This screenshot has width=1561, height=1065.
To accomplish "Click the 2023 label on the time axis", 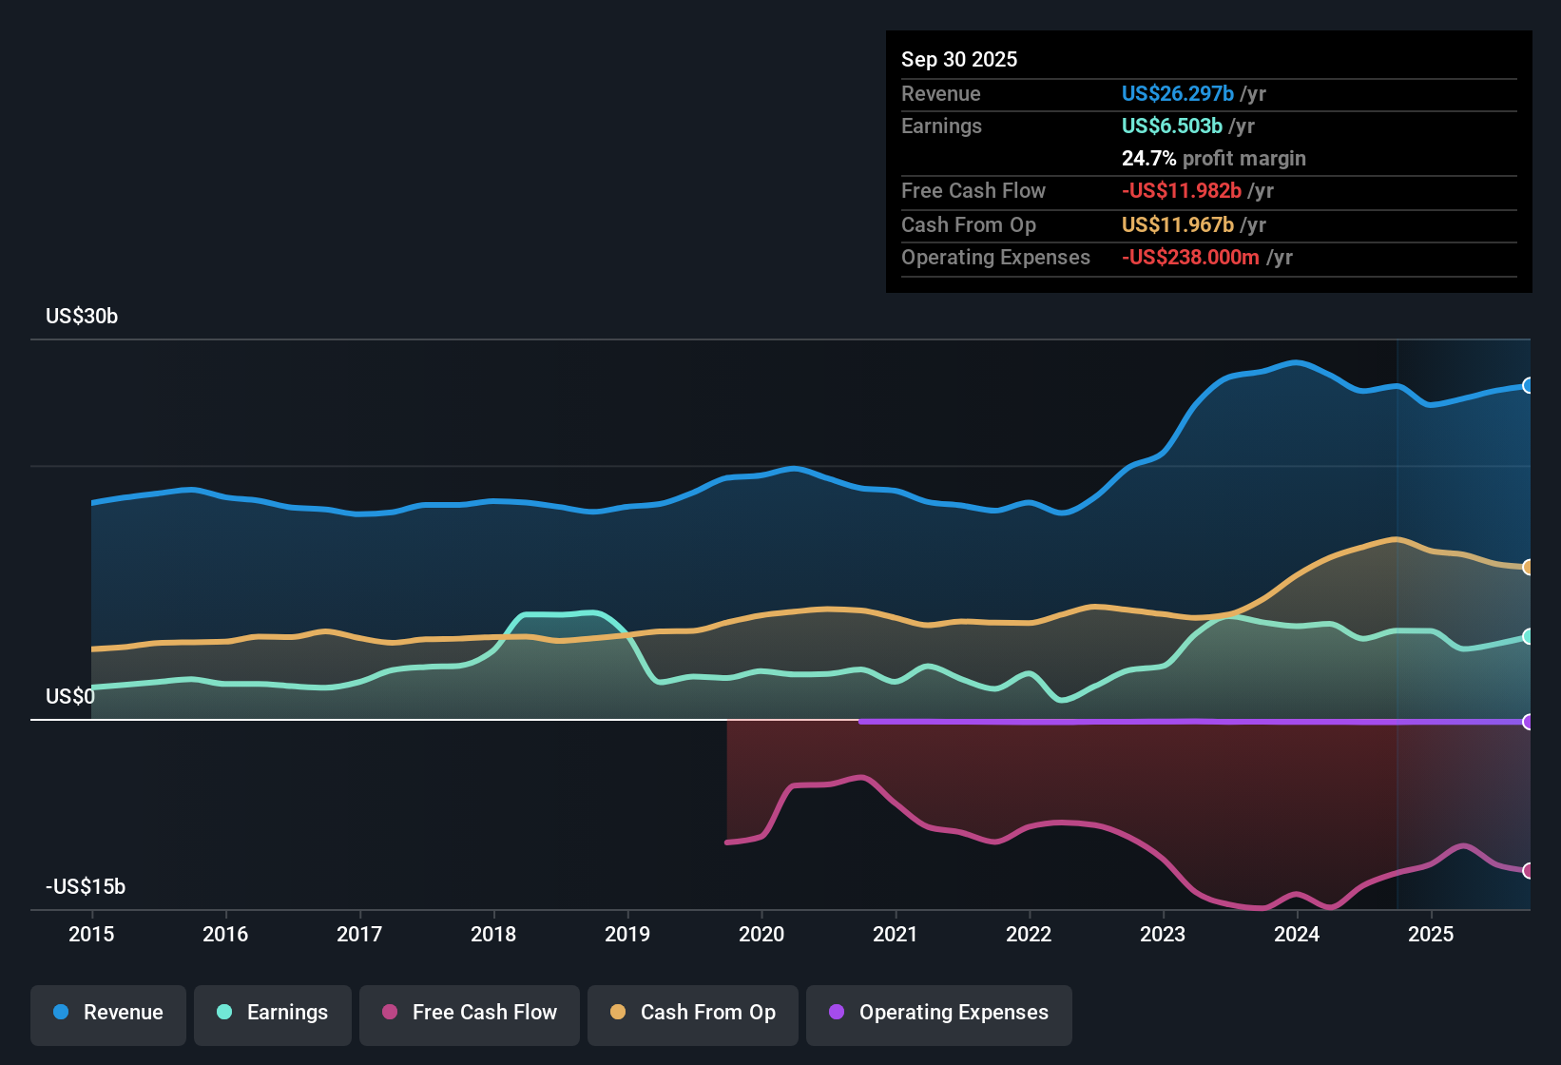I will click(1163, 935).
